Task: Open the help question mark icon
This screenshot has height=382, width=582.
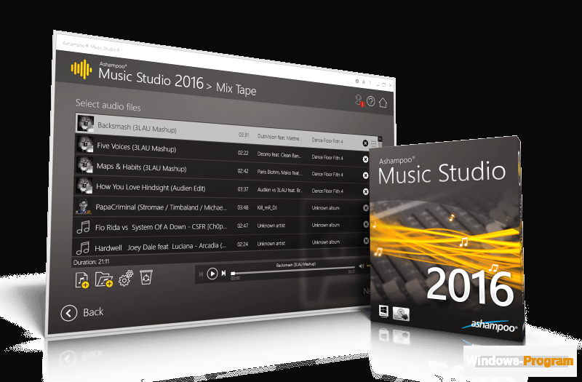Action: coord(370,101)
